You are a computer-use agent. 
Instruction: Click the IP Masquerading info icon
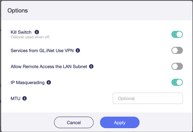pyautogui.click(x=49, y=83)
